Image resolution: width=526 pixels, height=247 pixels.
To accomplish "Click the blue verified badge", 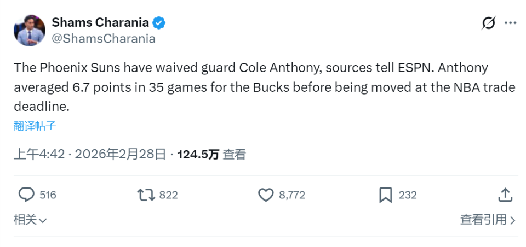I will (x=159, y=23).
